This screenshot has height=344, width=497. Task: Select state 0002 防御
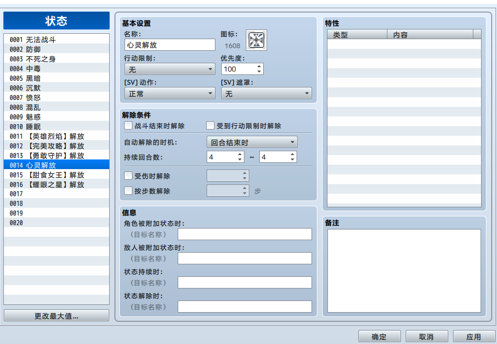pos(57,49)
